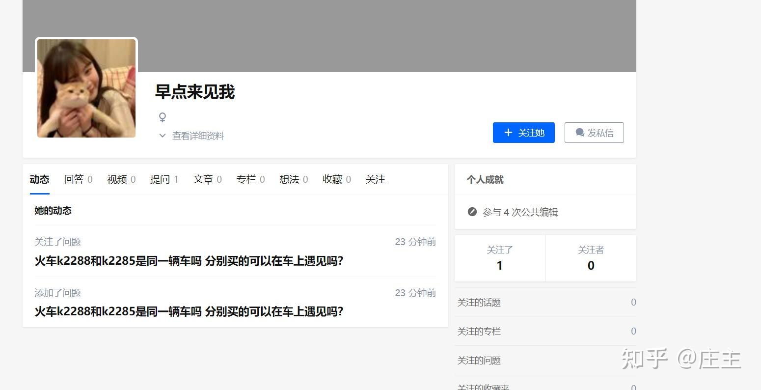Click 关注者 0 follower count
This screenshot has height=390, width=761.
pos(591,258)
